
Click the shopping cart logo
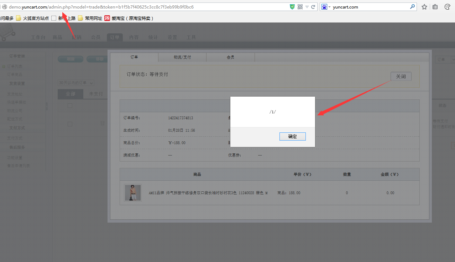pos(7,32)
